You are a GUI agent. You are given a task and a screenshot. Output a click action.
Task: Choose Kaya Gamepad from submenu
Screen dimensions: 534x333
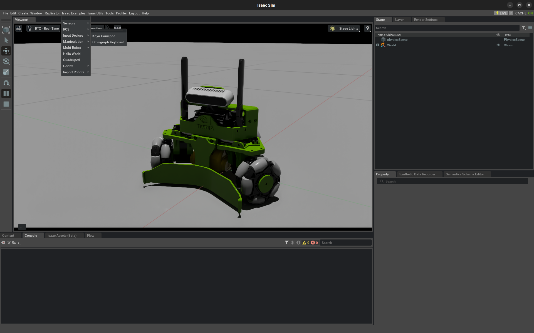tap(104, 36)
